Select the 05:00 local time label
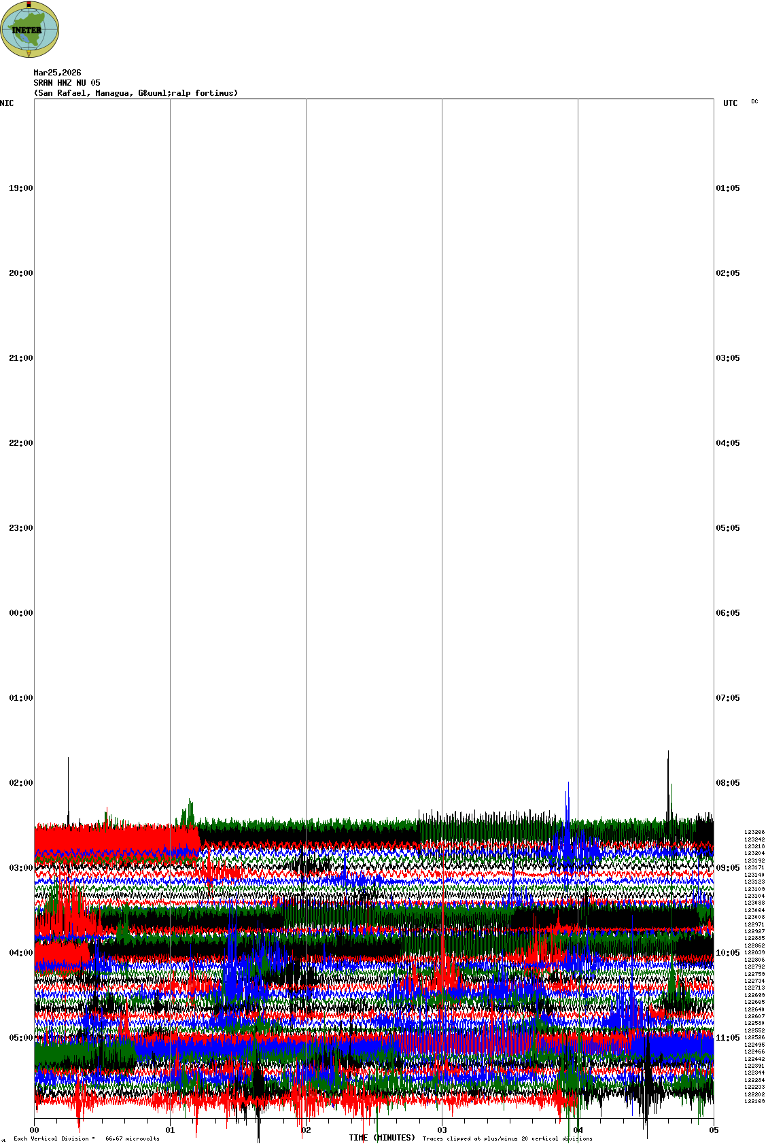This screenshot has width=768, height=1148. (x=20, y=1038)
